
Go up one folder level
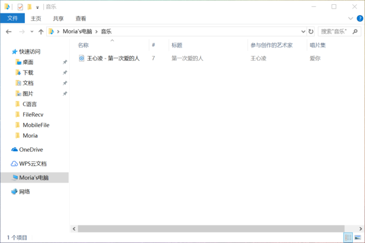click(41, 32)
